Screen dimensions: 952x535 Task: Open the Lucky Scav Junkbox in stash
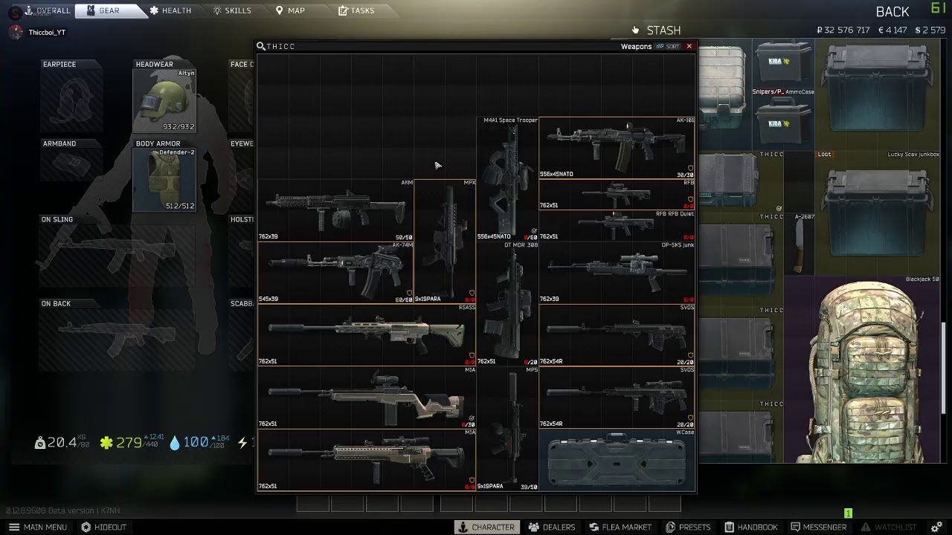click(x=878, y=213)
